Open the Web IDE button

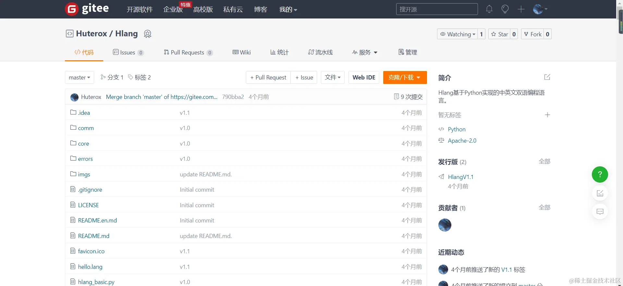click(x=364, y=77)
